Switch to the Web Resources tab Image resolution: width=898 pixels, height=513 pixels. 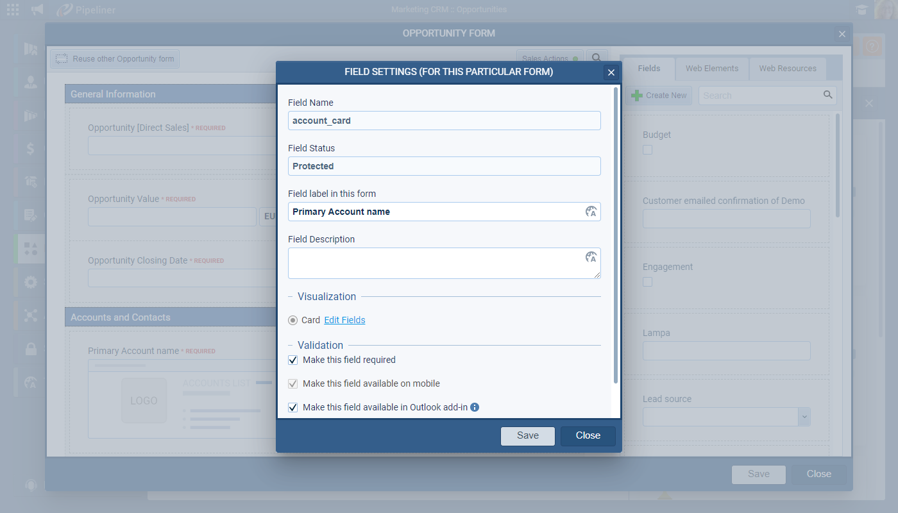[x=788, y=69]
